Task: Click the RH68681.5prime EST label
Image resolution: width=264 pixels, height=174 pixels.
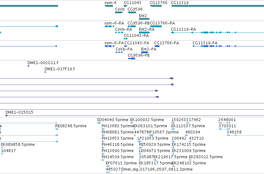Action: tap(118, 132)
